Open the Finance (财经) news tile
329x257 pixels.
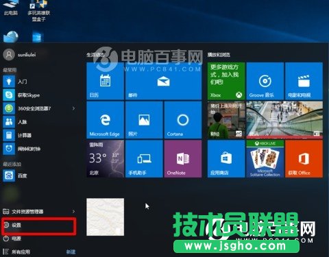(x=226, y=120)
